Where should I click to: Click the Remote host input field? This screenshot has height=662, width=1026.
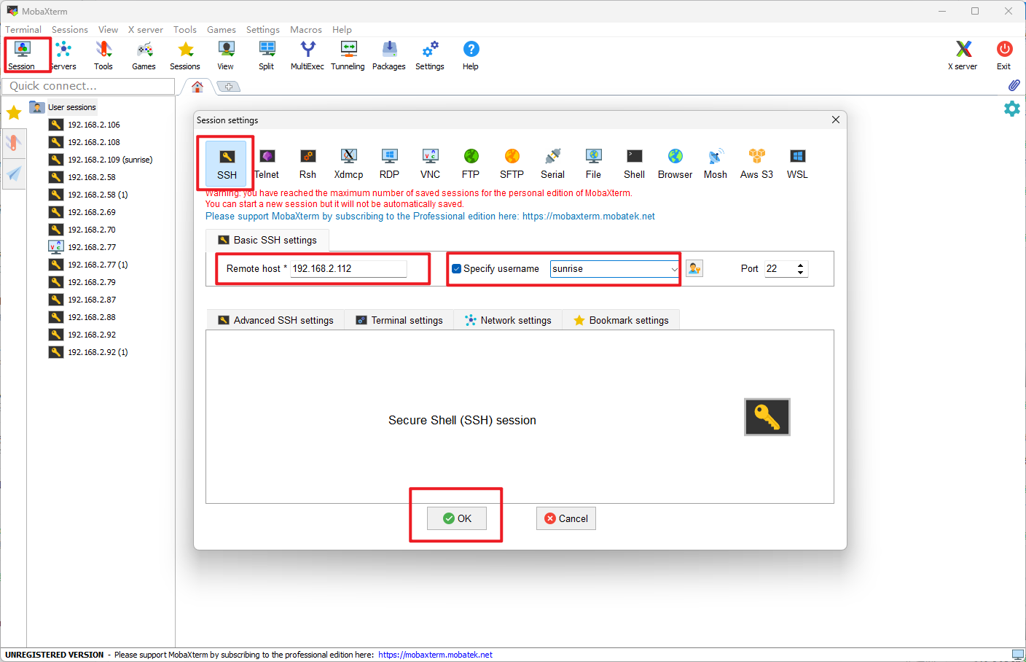pos(348,269)
